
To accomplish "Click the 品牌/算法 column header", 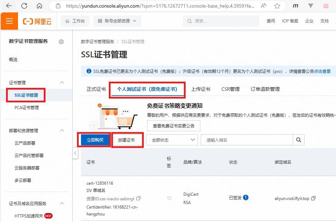I will [193, 162].
